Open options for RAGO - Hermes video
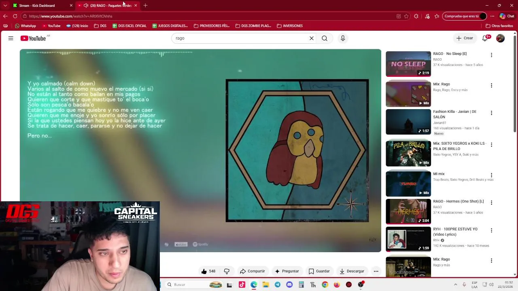 (x=491, y=202)
